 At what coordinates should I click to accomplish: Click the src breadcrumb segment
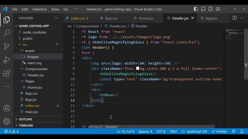(x=70, y=26)
